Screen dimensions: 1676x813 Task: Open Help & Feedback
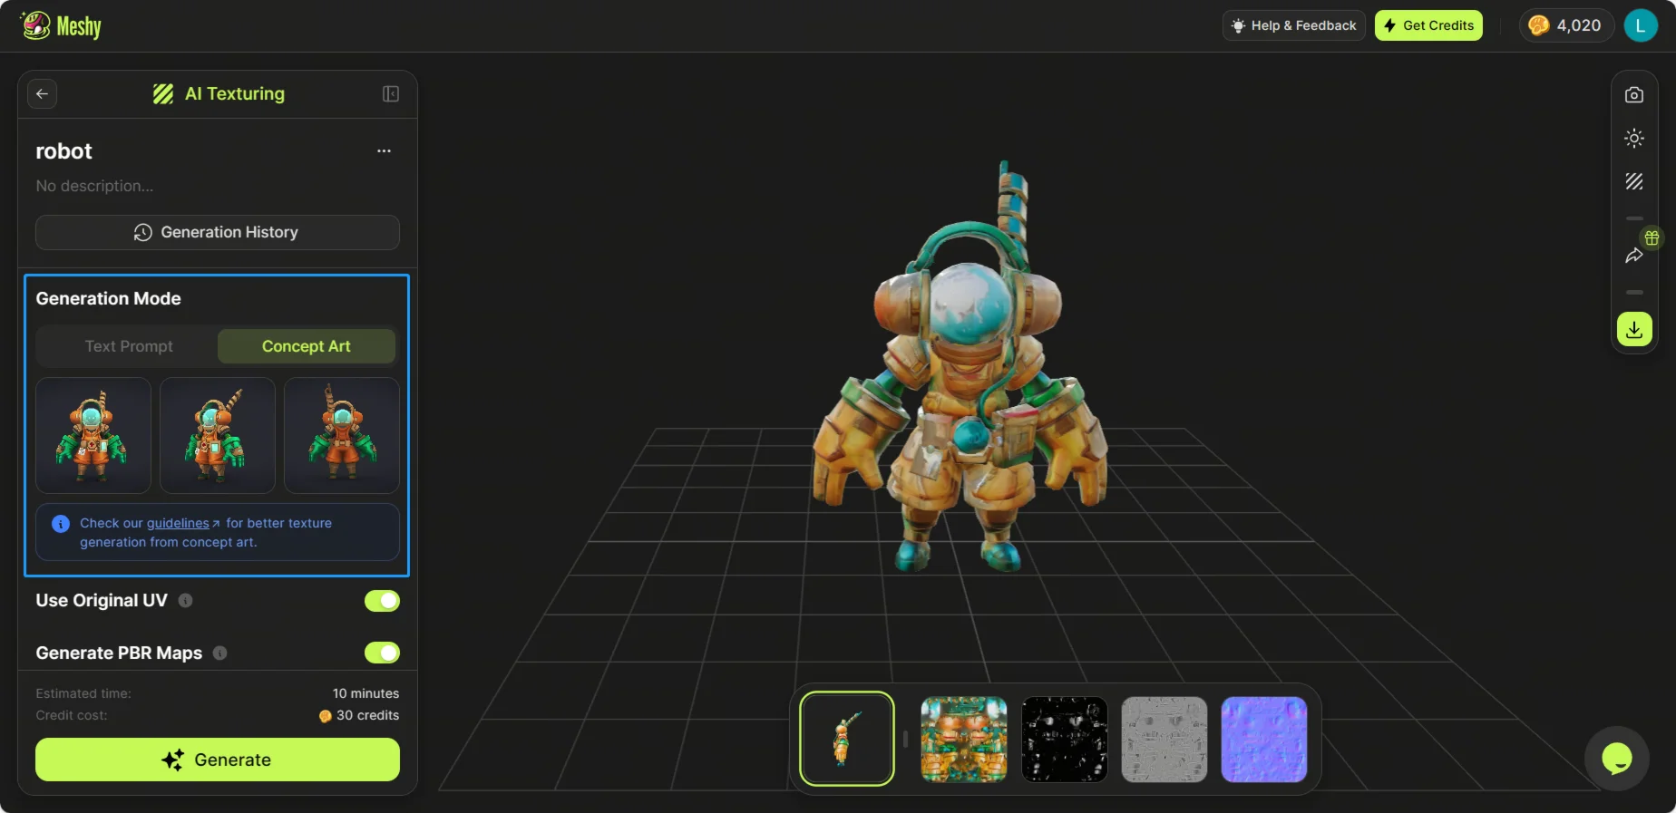coord(1294,25)
